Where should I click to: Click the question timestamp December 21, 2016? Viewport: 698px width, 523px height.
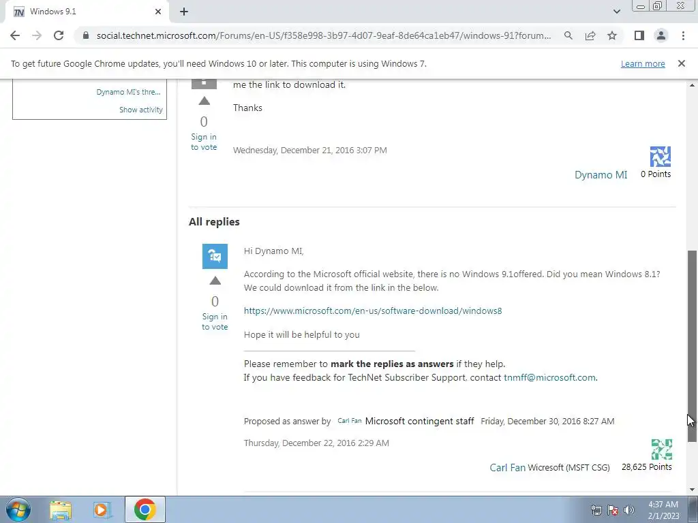coord(310,150)
